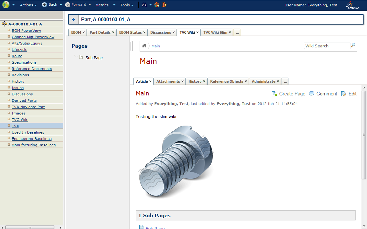Open the History tab in the wiki

click(195, 81)
